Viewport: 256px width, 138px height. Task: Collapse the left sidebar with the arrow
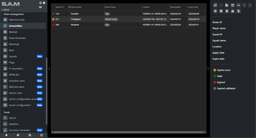click(49, 69)
